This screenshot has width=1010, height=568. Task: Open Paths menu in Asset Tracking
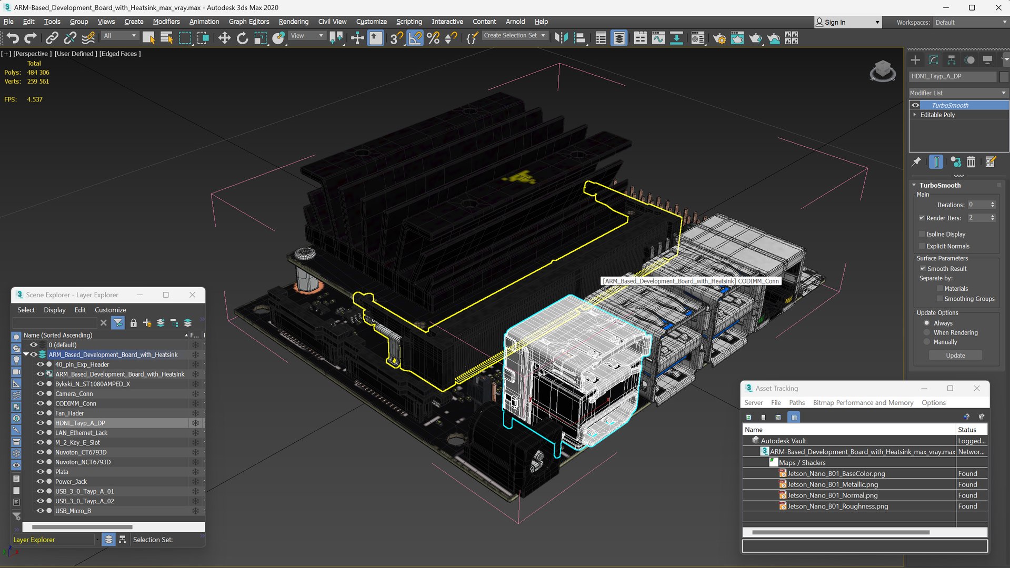796,403
